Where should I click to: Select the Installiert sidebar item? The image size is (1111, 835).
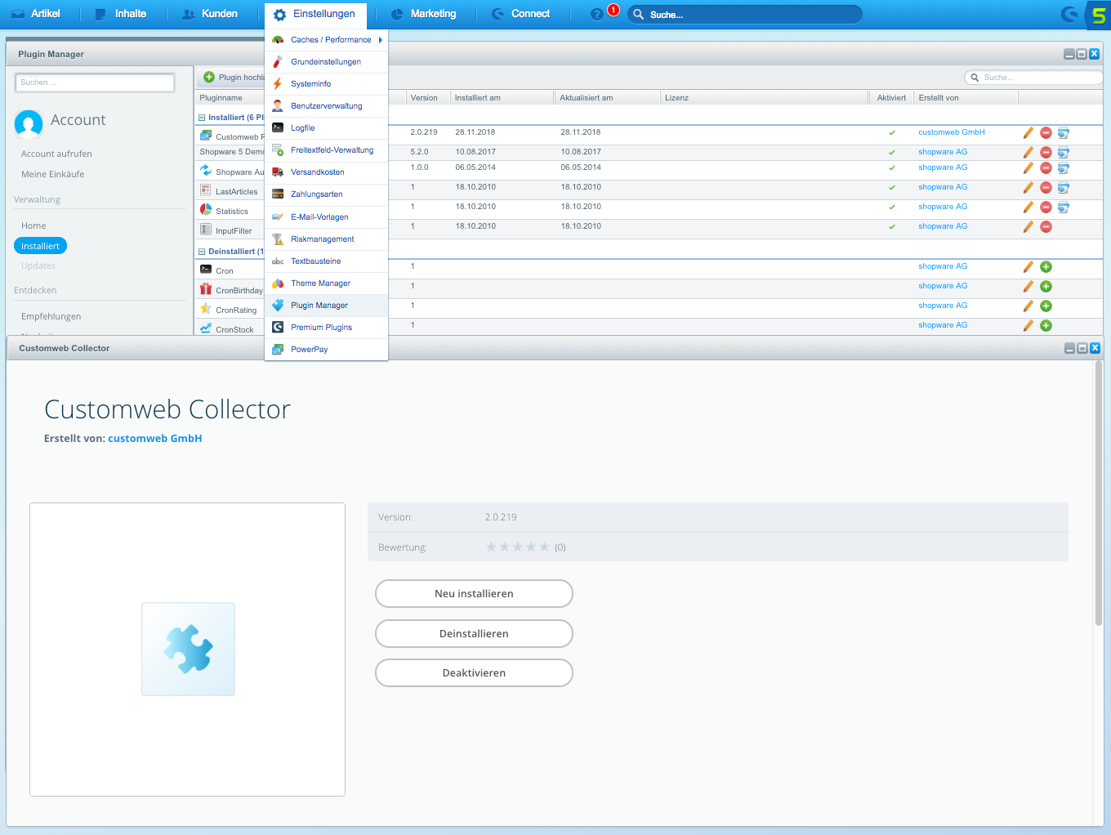click(x=40, y=246)
